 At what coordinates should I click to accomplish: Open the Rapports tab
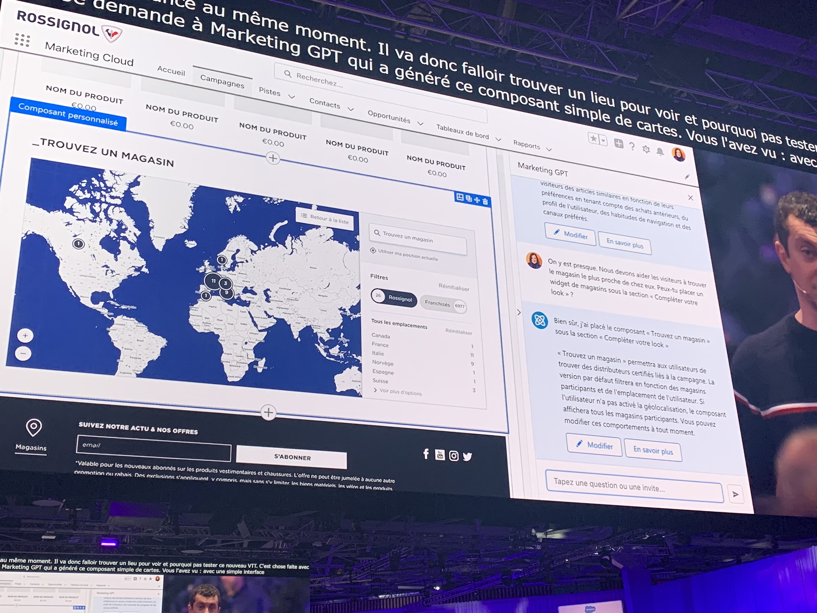coord(527,145)
